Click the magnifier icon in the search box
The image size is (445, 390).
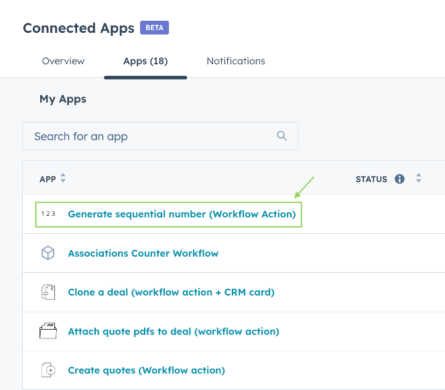tap(281, 136)
